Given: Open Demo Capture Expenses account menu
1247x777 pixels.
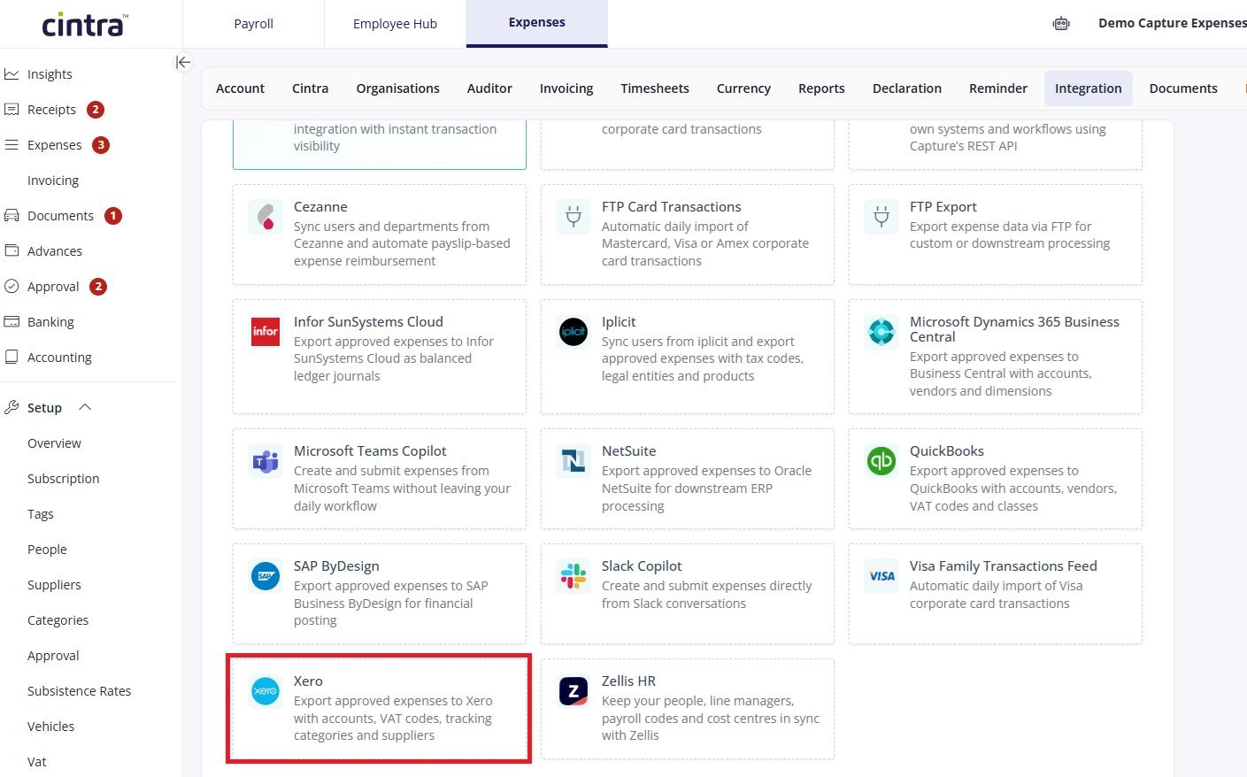Looking at the screenshot, I should 1172,23.
